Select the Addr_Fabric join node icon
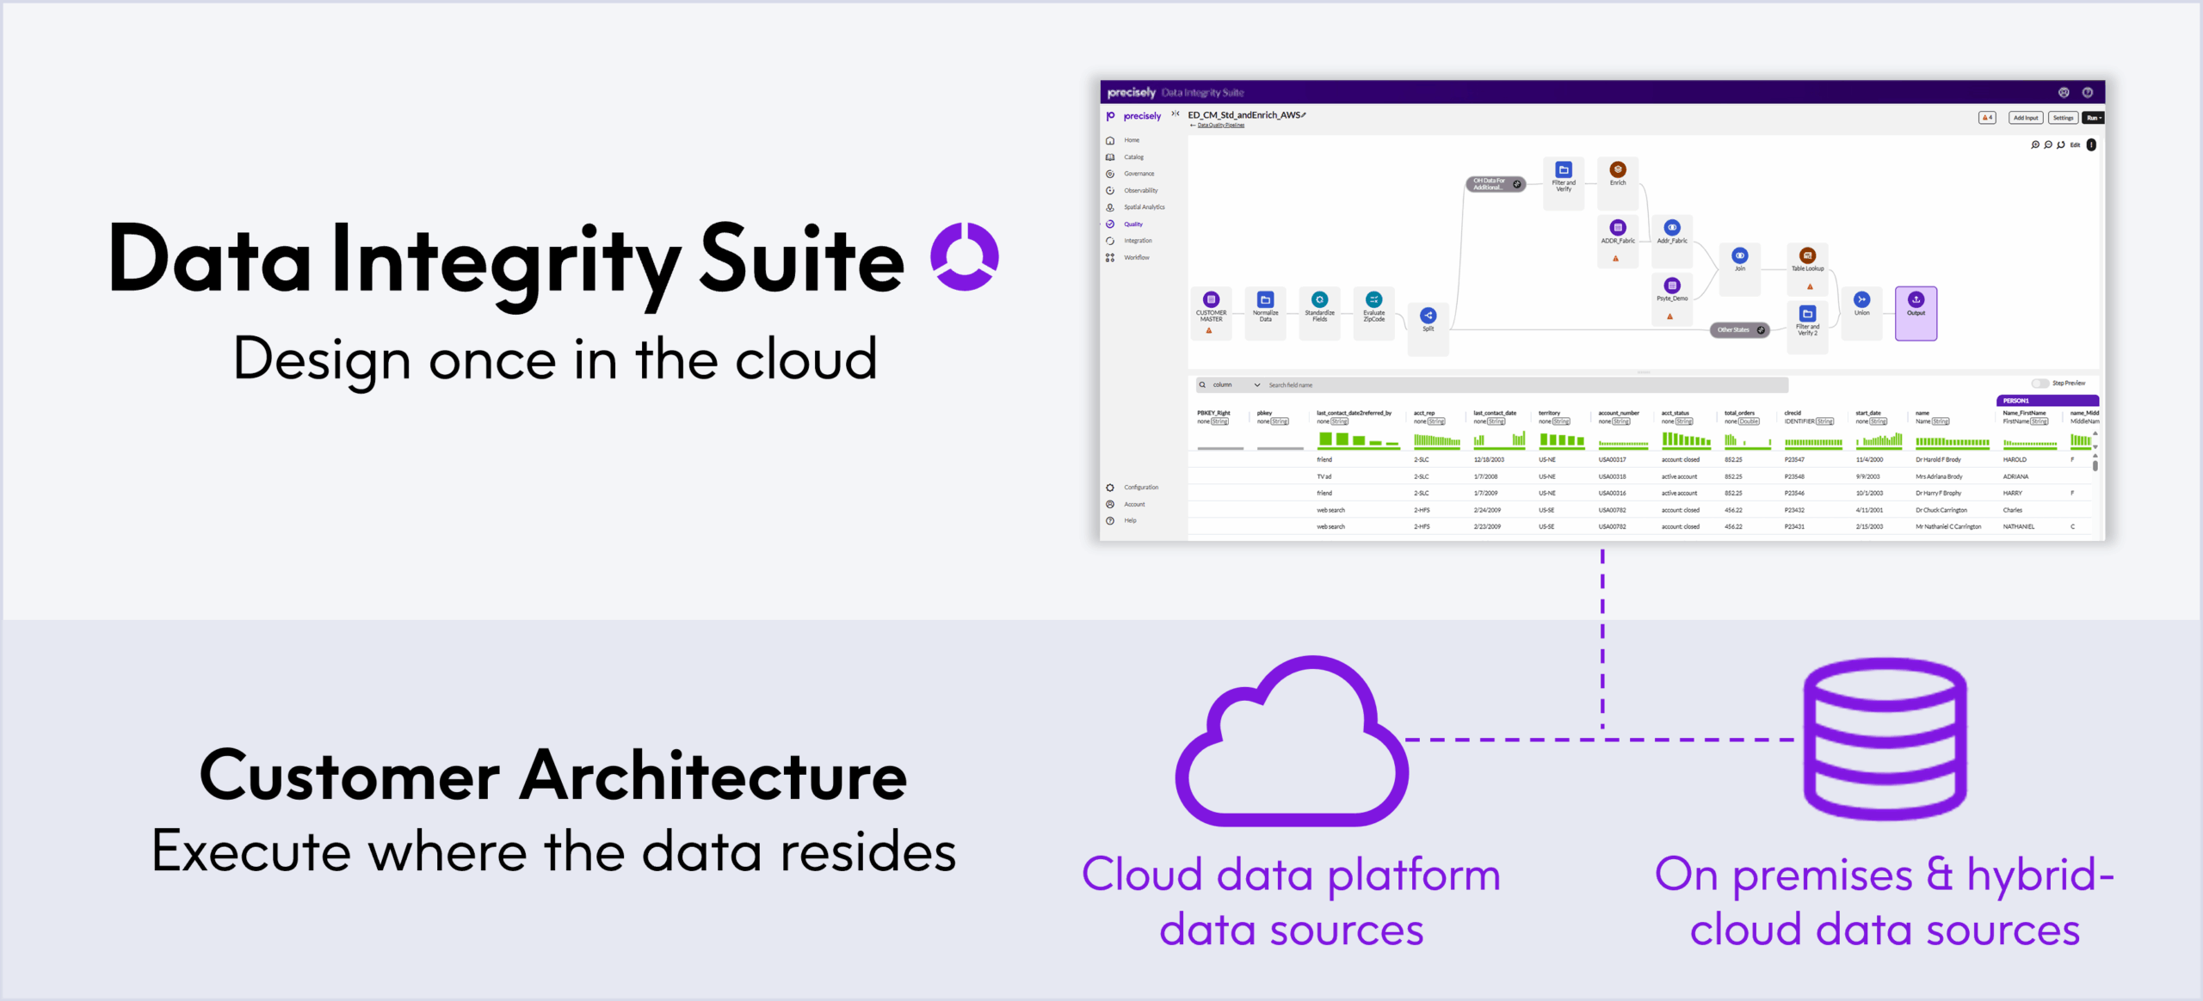The height and width of the screenshot is (1001, 2203). point(1672,228)
